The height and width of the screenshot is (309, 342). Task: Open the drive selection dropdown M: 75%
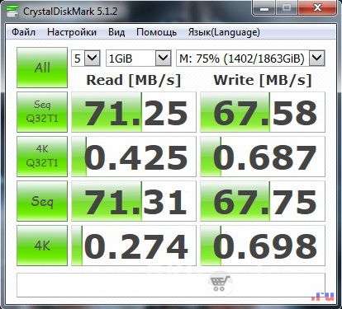pos(250,59)
